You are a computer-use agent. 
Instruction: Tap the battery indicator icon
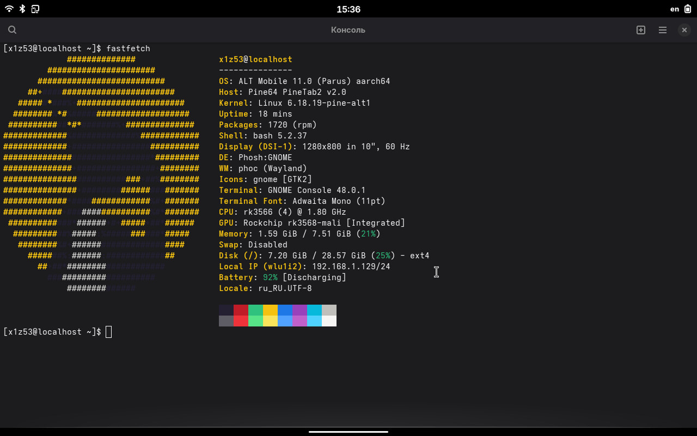coord(688,9)
